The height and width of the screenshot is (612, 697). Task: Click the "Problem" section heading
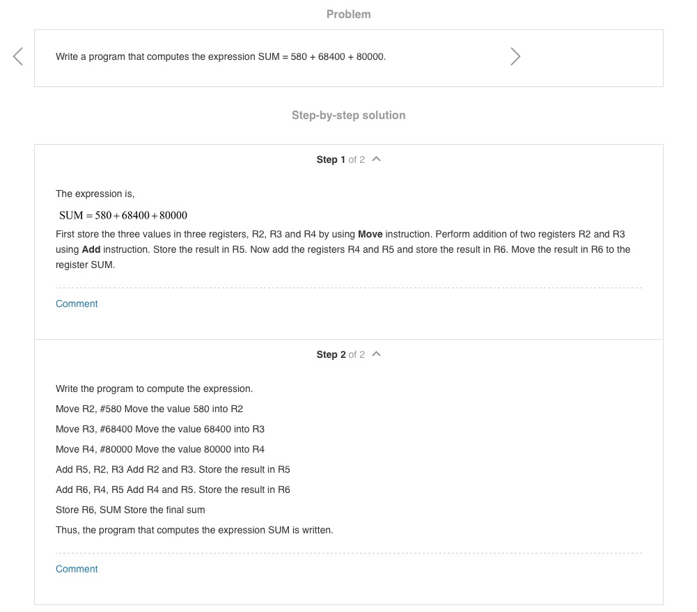(348, 14)
